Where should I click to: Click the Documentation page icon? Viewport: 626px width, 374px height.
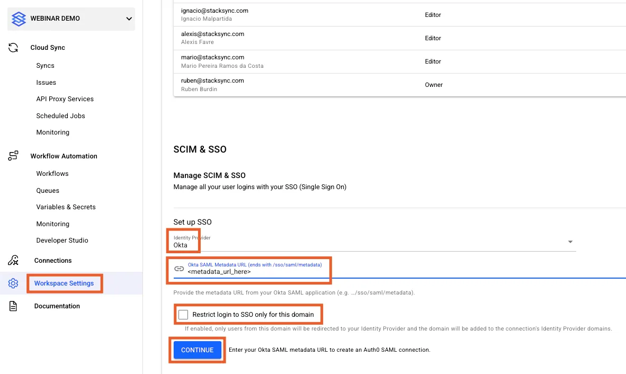coord(13,306)
